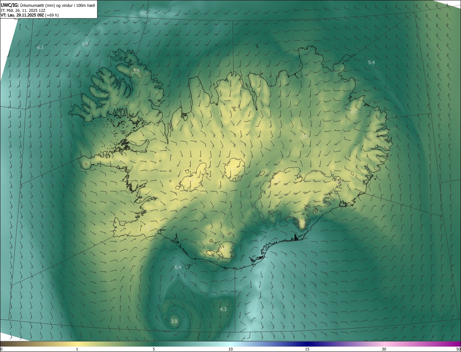The width and height of the screenshot is (461, 352).
Task: Click the "(+69 h)" forecast offset text
Action: coord(52,15)
